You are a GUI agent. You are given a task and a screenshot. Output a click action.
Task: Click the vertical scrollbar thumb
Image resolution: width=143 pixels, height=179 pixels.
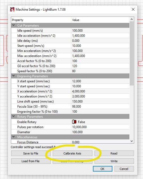coord(132,53)
